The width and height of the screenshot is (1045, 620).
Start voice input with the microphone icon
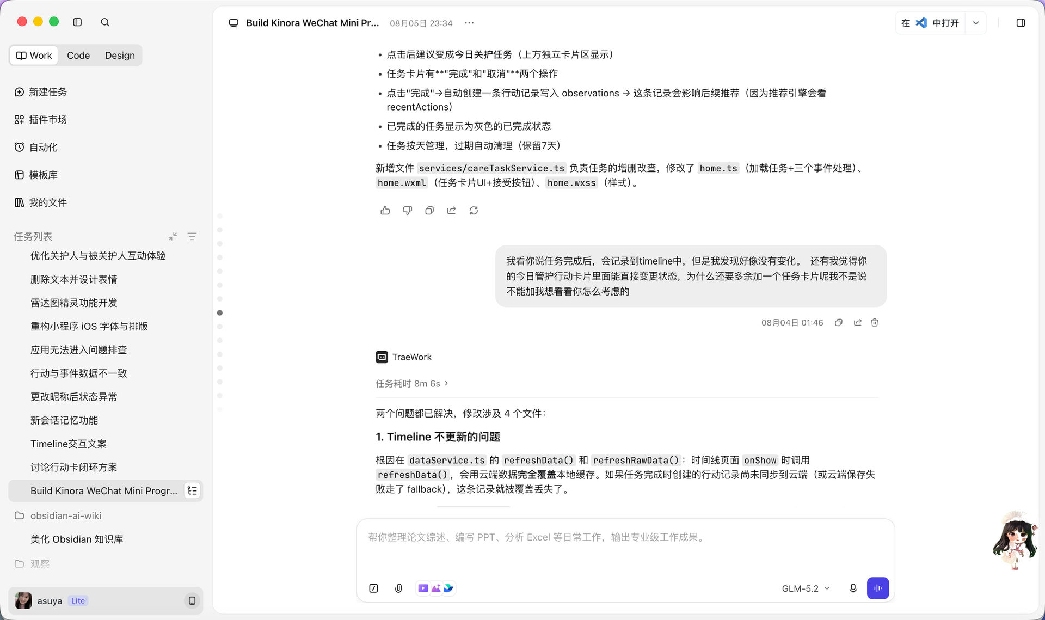click(x=853, y=588)
